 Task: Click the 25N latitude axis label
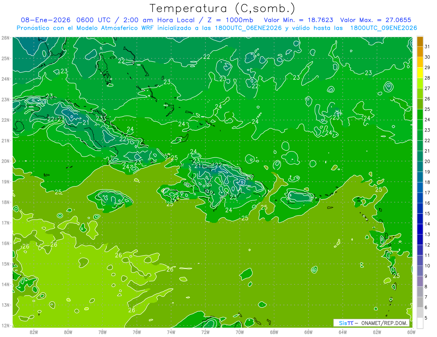coord(5,58)
